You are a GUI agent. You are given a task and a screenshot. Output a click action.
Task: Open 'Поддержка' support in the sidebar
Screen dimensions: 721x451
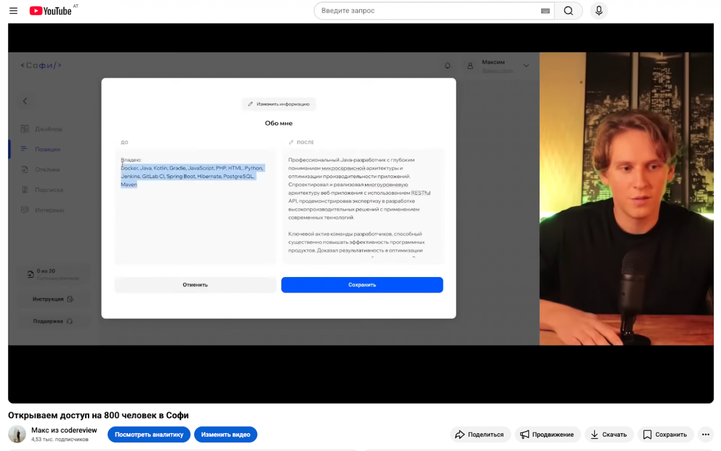[x=53, y=321]
